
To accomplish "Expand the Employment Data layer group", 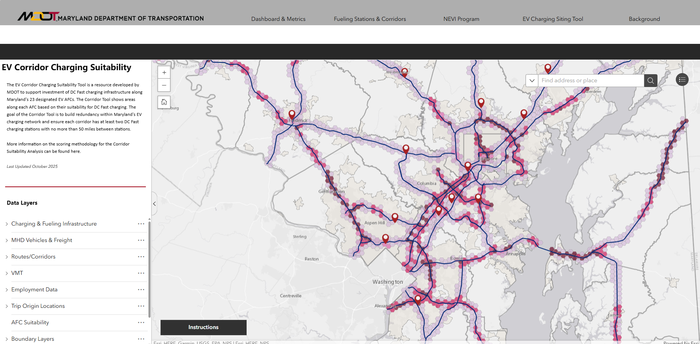I will click(7, 290).
